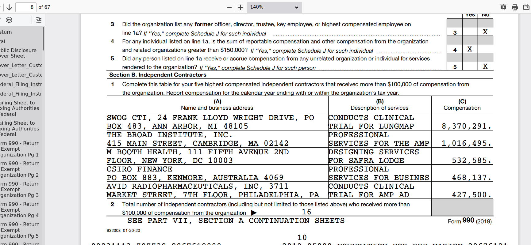Click SWOG CTI compensation 8,370,291
531x245 pixels.
(467, 126)
